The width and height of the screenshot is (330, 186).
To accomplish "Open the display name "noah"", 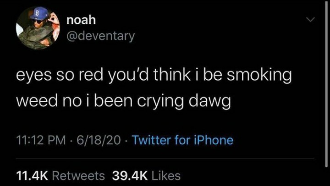I will point(81,20).
